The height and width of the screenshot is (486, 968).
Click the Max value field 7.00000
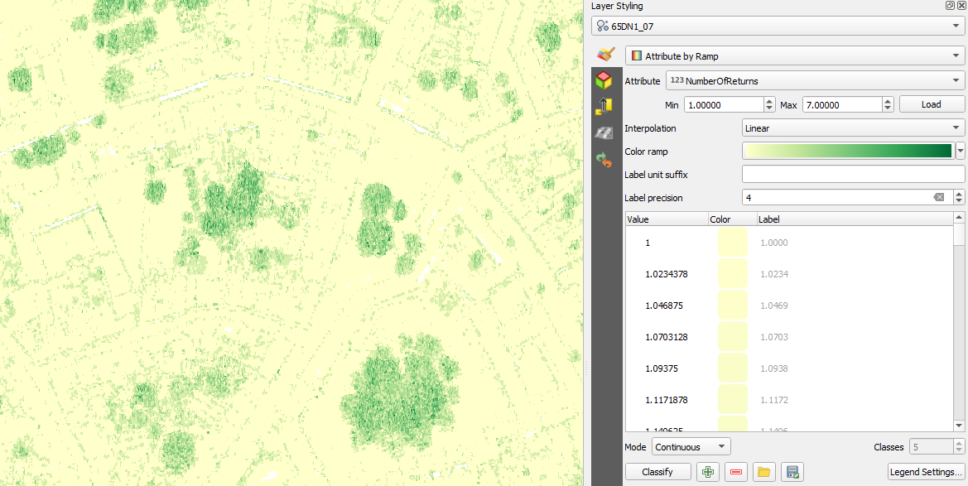click(842, 105)
